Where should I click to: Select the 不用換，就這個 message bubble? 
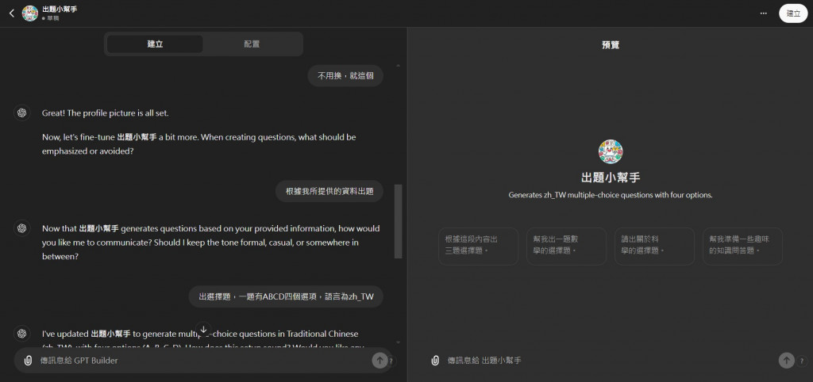(345, 75)
